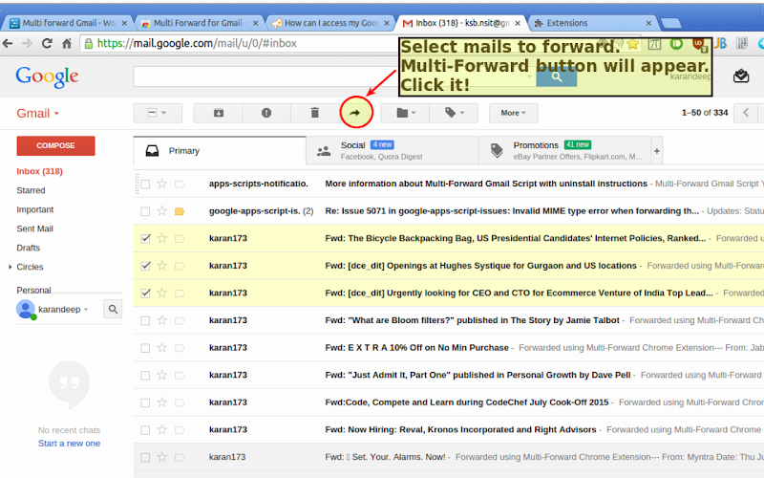Star the google-apps-script-is mail
764x478 pixels.
(x=162, y=211)
